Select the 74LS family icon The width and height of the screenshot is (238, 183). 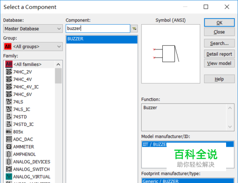(x=9, y=102)
